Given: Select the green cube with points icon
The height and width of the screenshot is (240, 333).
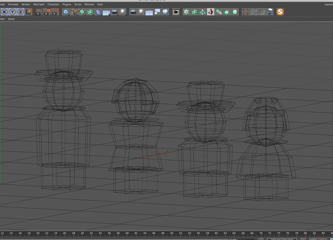Looking at the screenshot, I should (186, 12).
